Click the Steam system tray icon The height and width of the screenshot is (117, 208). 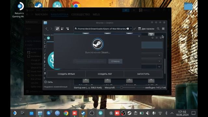pos(129,113)
